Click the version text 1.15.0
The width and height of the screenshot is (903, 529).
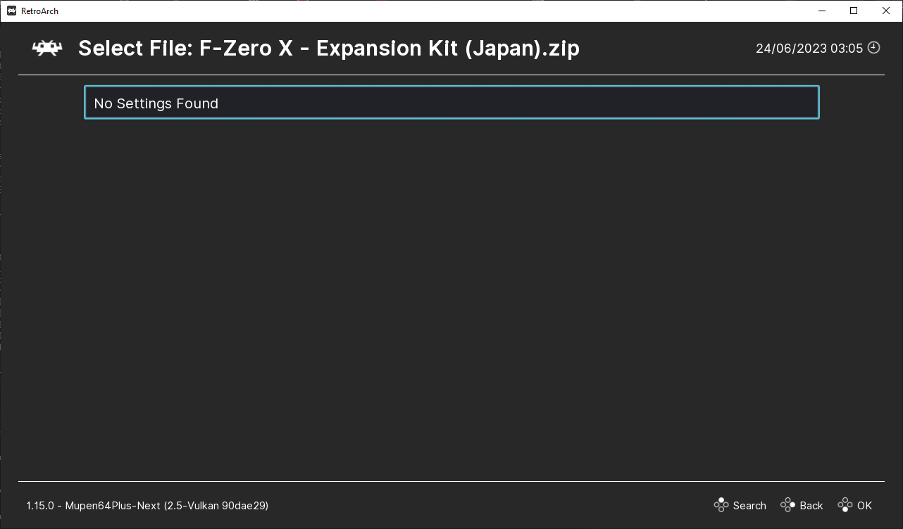[x=39, y=505]
